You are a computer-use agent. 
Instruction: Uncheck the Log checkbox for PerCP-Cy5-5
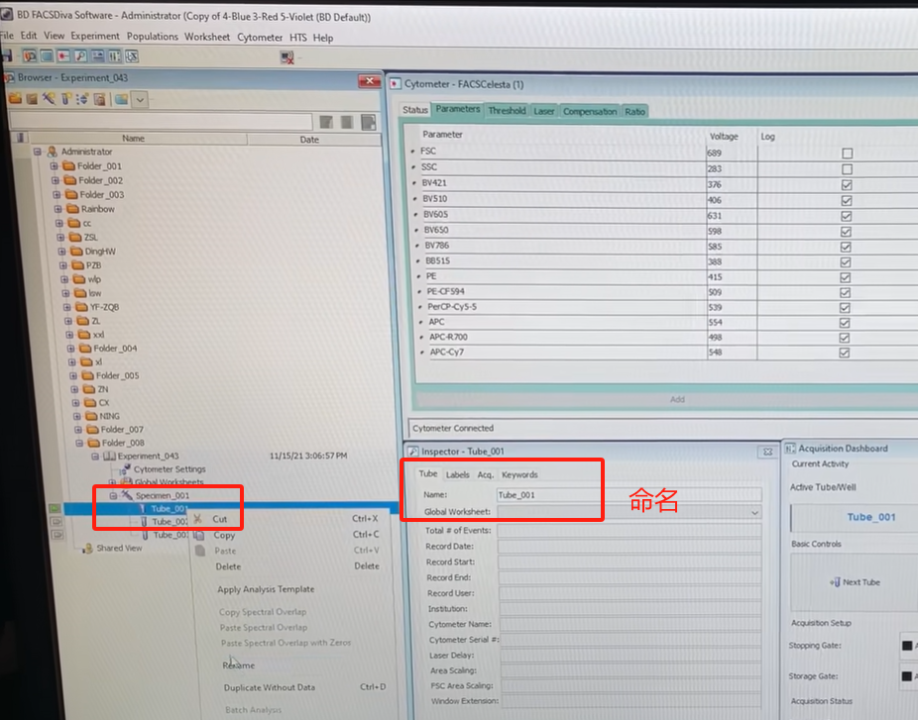tap(845, 308)
